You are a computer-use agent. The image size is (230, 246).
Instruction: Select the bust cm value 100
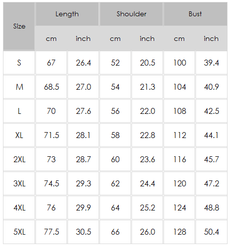coord(179,63)
